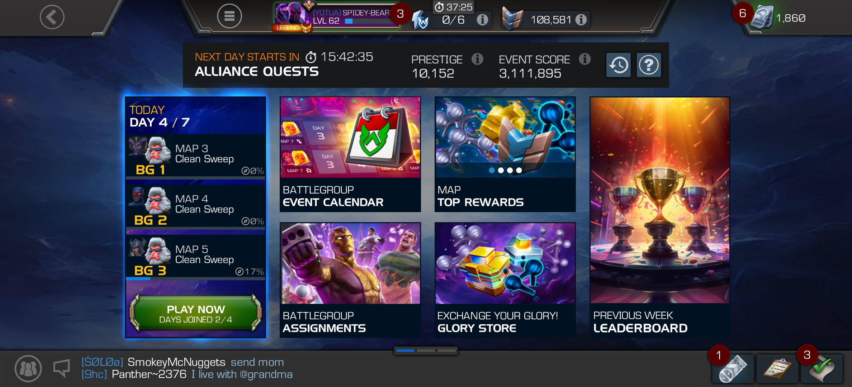Open the Glory Store tile
The image size is (852, 387).
point(505,280)
